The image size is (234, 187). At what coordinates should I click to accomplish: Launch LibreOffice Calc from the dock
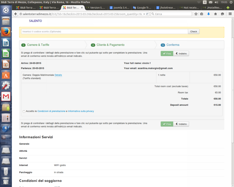(x=6, y=53)
